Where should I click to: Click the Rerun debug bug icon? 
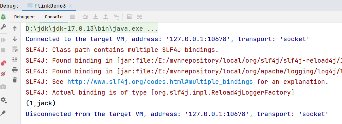coord(3,17)
